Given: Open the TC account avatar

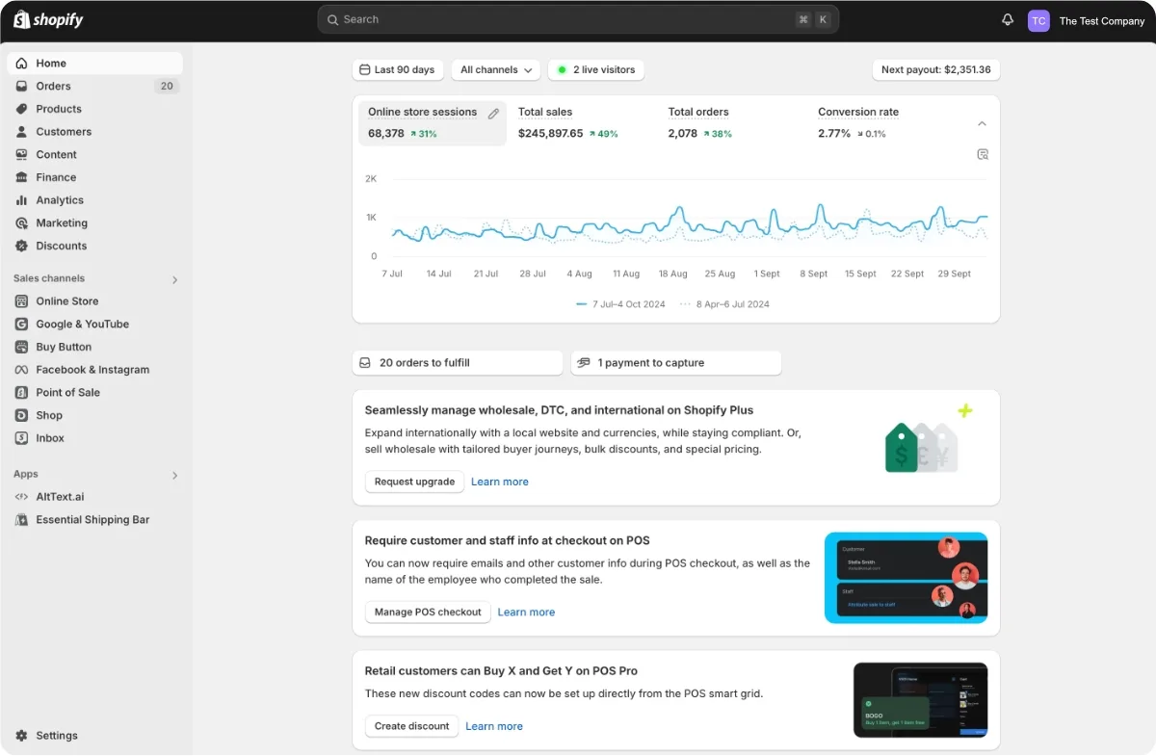Looking at the screenshot, I should coord(1038,20).
